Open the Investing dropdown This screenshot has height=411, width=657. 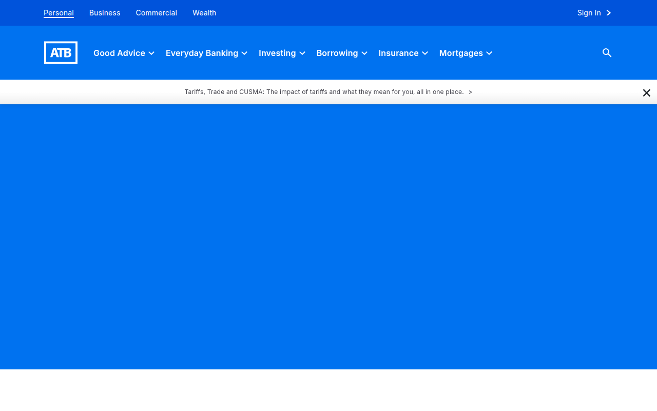pos(282,53)
